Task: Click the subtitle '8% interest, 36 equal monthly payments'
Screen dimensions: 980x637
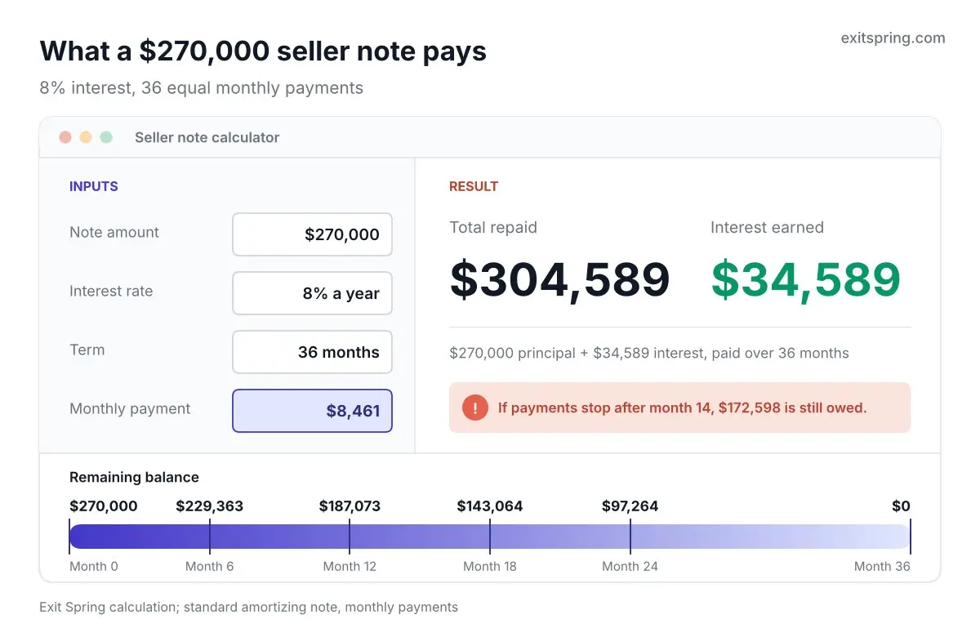Action: click(x=201, y=88)
